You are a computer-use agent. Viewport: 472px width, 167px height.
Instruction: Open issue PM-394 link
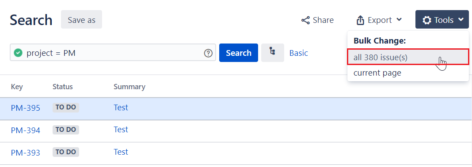(25, 131)
